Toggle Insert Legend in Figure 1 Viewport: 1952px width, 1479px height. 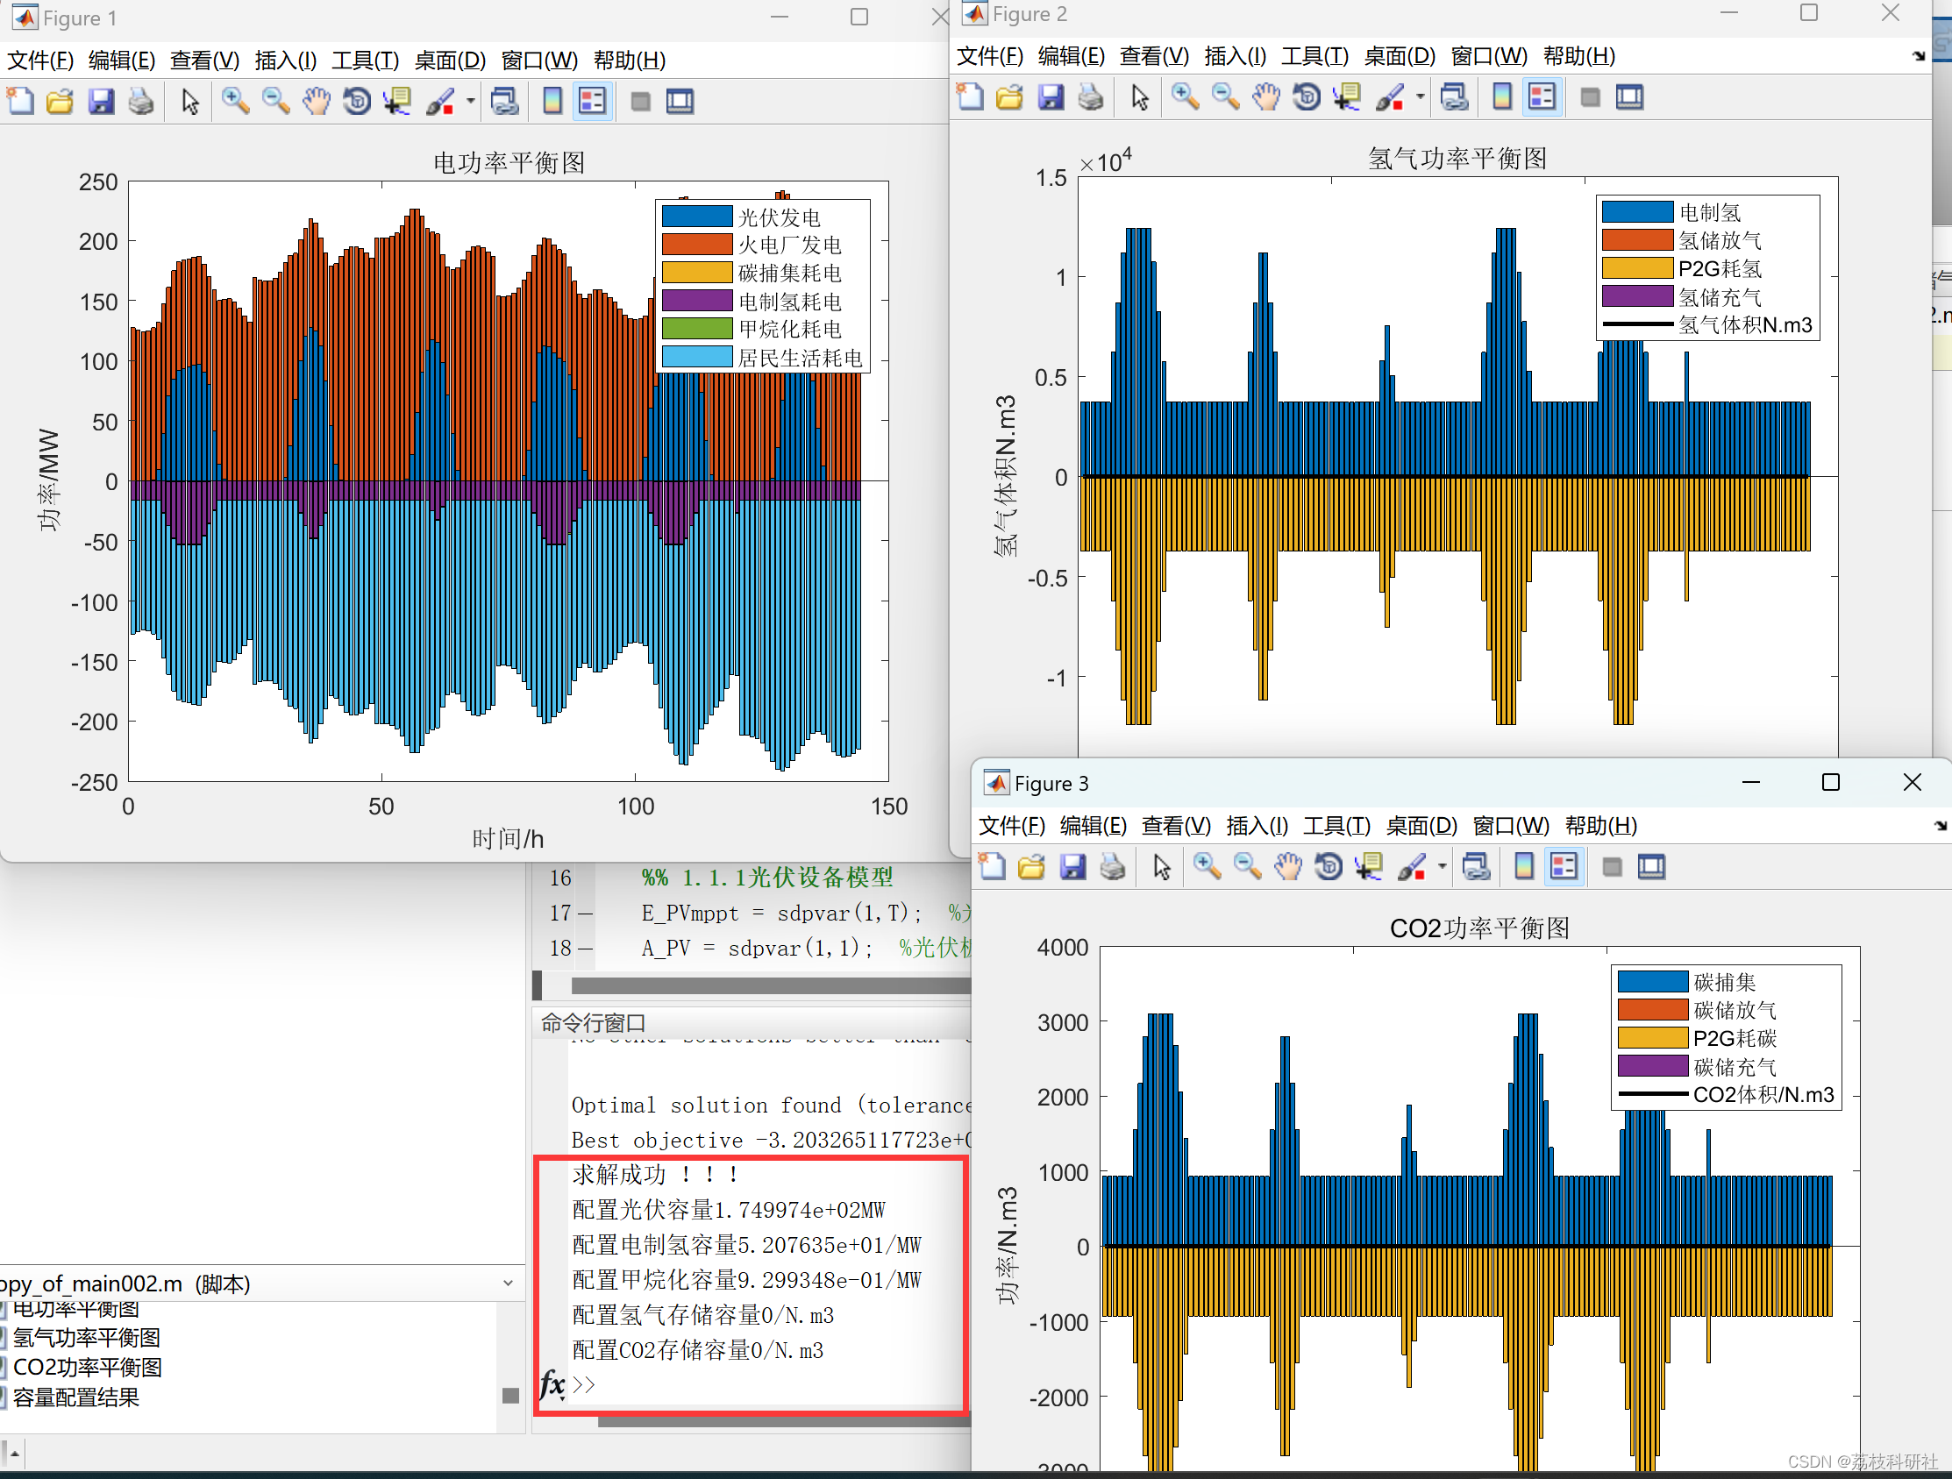click(592, 102)
